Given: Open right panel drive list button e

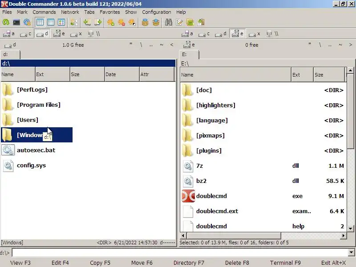Looking at the screenshot, I should tap(189, 45).
